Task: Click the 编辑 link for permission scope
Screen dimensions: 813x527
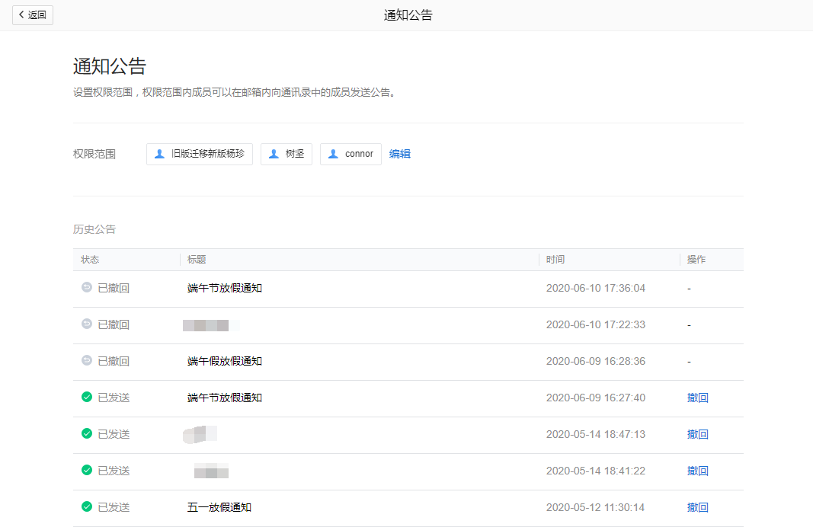Action: [x=400, y=154]
